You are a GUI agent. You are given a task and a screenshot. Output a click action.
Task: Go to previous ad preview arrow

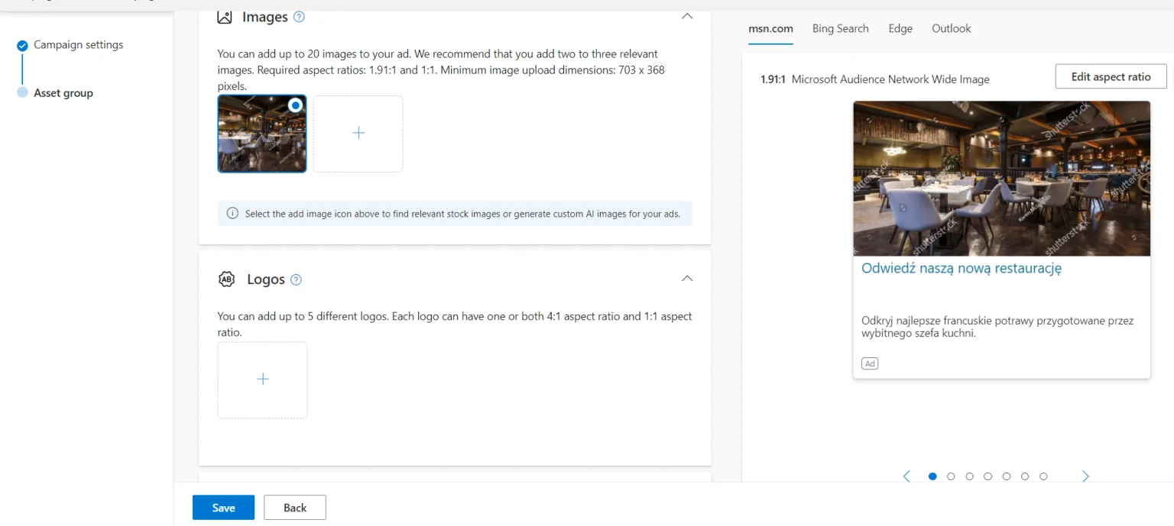[x=906, y=476]
